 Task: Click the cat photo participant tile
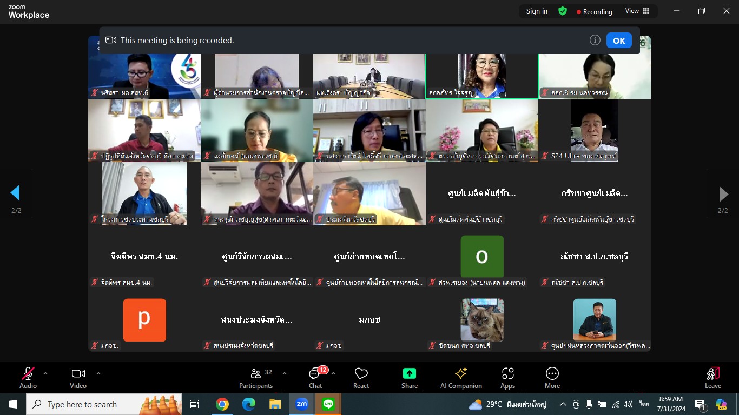point(482,320)
